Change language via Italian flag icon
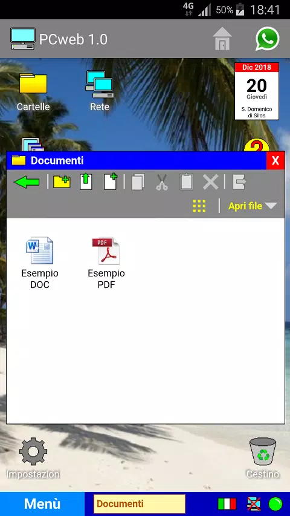Image resolution: width=290 pixels, height=516 pixels. click(x=227, y=504)
